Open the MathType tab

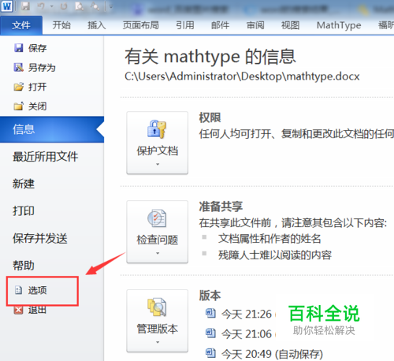point(339,25)
